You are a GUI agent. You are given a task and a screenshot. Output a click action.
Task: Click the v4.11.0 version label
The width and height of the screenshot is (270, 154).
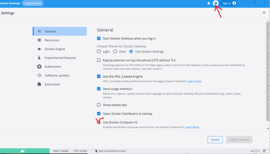click(x=255, y=151)
